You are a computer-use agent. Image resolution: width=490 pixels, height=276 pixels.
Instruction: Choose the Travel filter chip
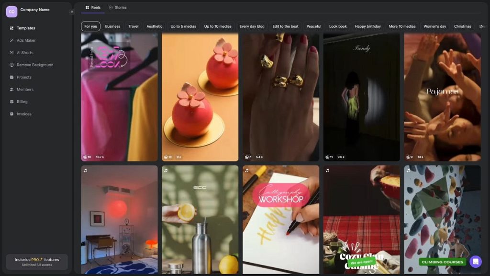(x=134, y=26)
